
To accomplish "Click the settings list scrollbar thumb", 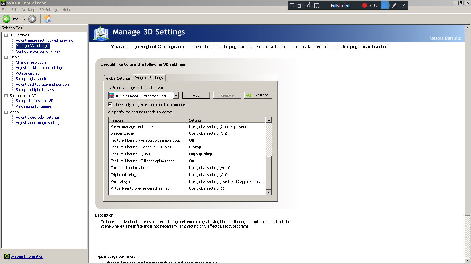I will click(269, 173).
